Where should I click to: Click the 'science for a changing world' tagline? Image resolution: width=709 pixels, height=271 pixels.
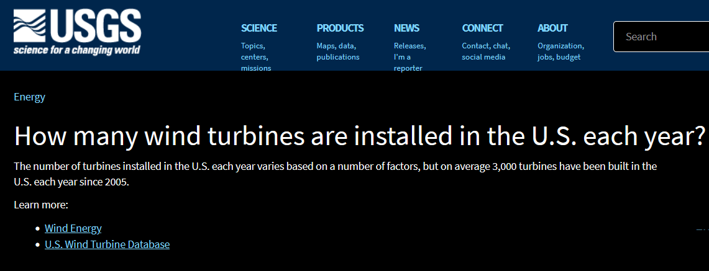77,50
